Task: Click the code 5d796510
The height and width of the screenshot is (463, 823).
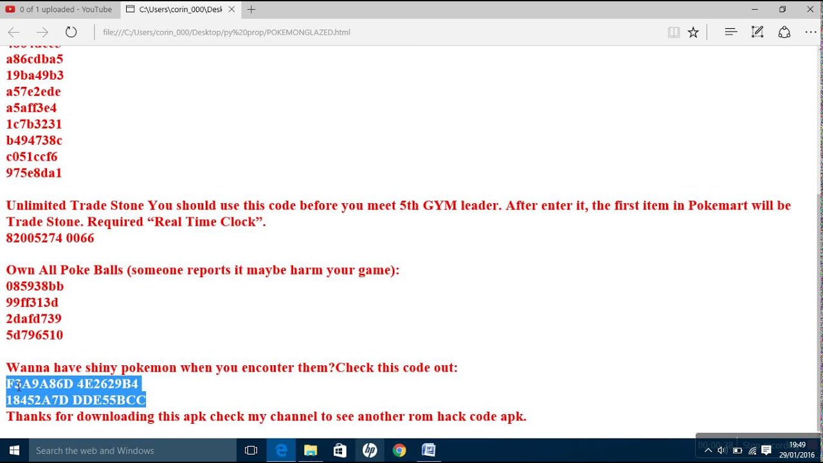Action: pyautogui.click(x=35, y=335)
